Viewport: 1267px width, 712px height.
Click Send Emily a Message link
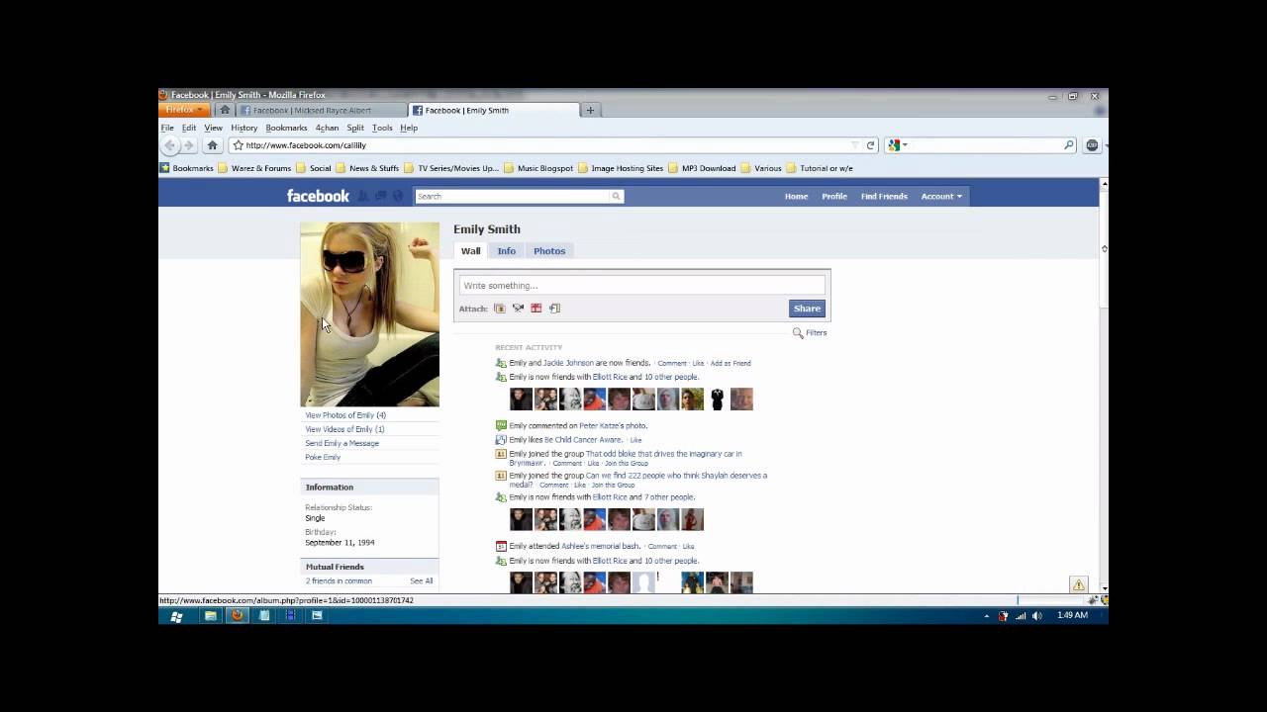(x=341, y=443)
